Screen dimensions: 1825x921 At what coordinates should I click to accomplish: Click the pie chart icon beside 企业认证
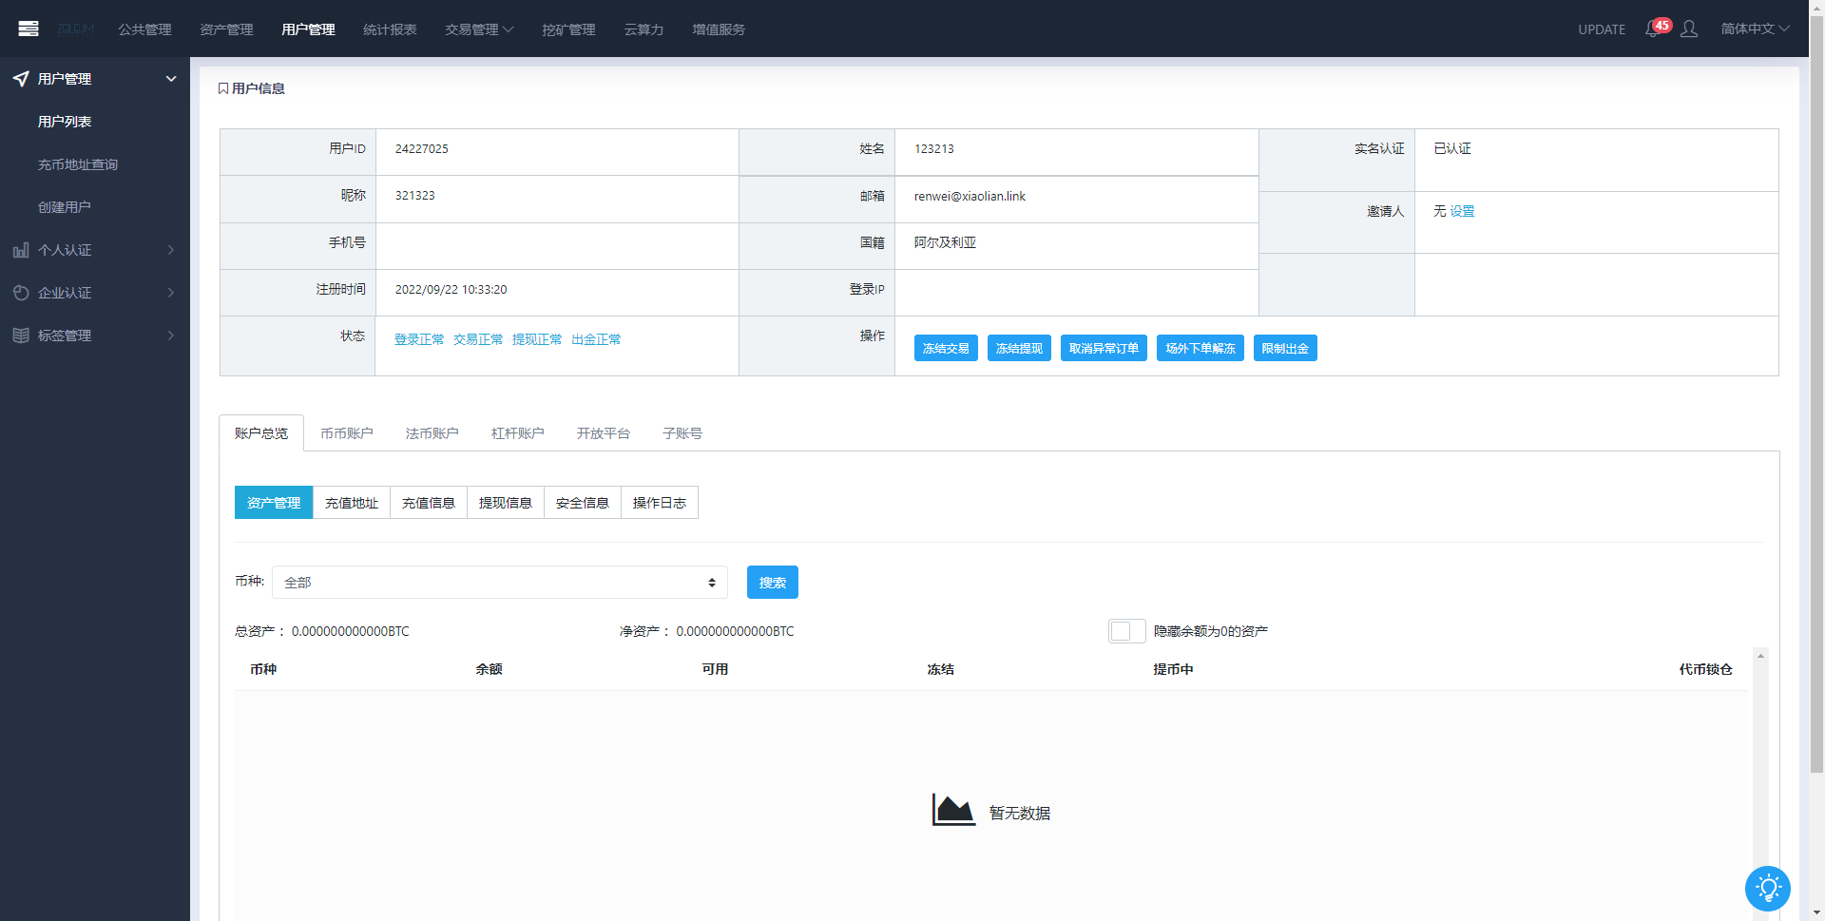point(21,293)
